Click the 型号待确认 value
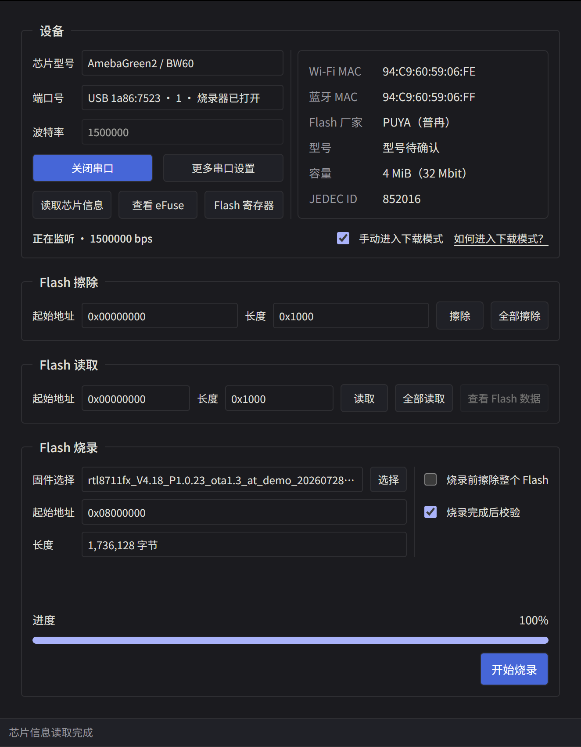The height and width of the screenshot is (747, 581). point(411,148)
